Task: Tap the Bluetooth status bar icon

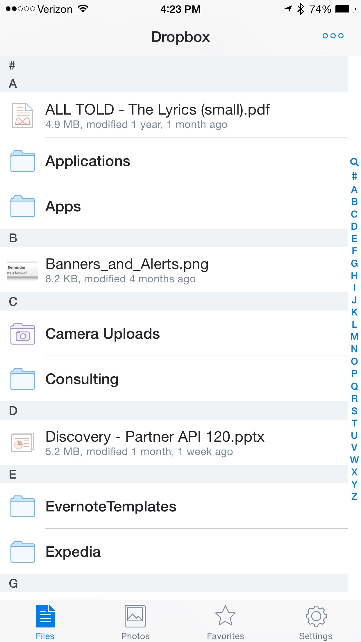Action: [301, 9]
